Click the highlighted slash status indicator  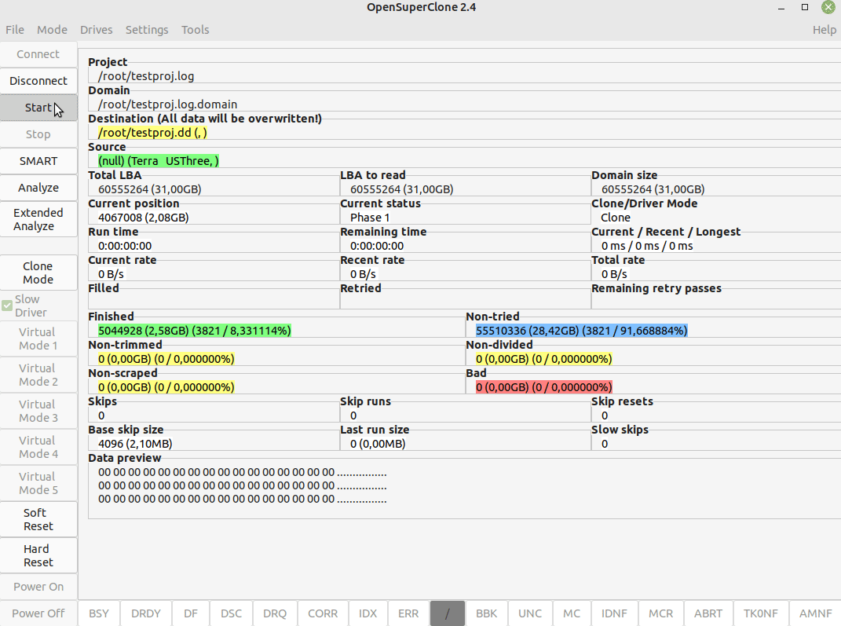448,613
